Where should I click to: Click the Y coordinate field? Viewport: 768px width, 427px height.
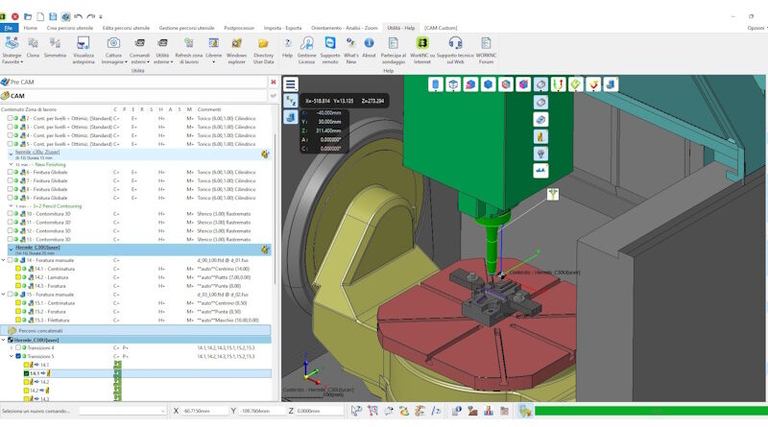point(262,411)
